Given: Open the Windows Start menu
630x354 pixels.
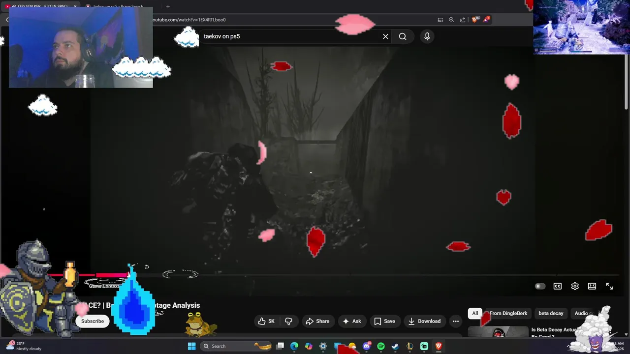Looking at the screenshot, I should (x=192, y=346).
